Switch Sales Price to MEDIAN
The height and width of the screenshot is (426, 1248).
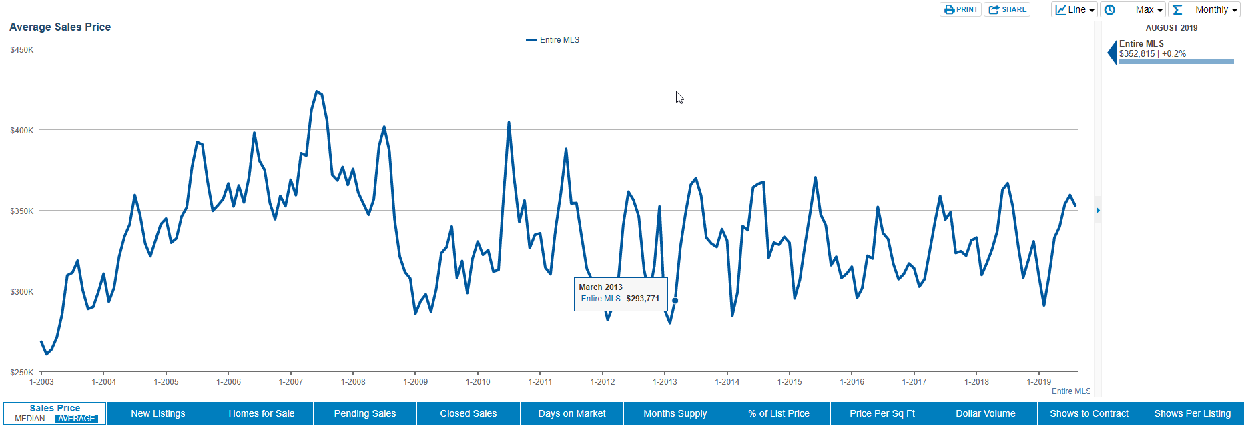coord(30,419)
